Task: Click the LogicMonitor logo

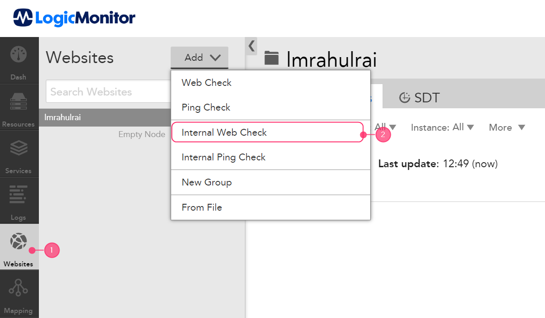Action: [74, 18]
